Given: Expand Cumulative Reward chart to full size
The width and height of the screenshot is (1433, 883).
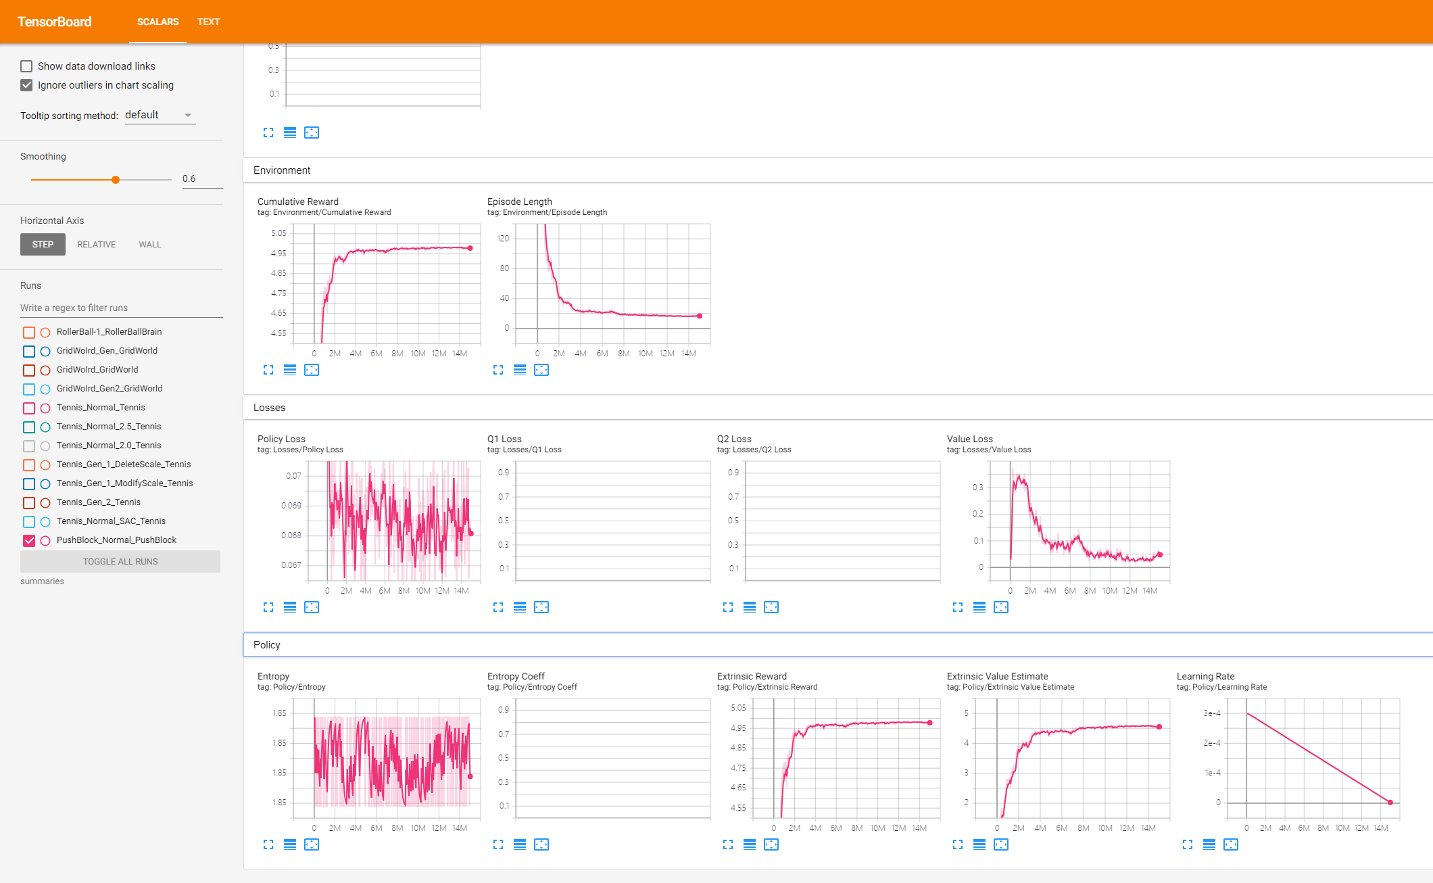Looking at the screenshot, I should 268,370.
